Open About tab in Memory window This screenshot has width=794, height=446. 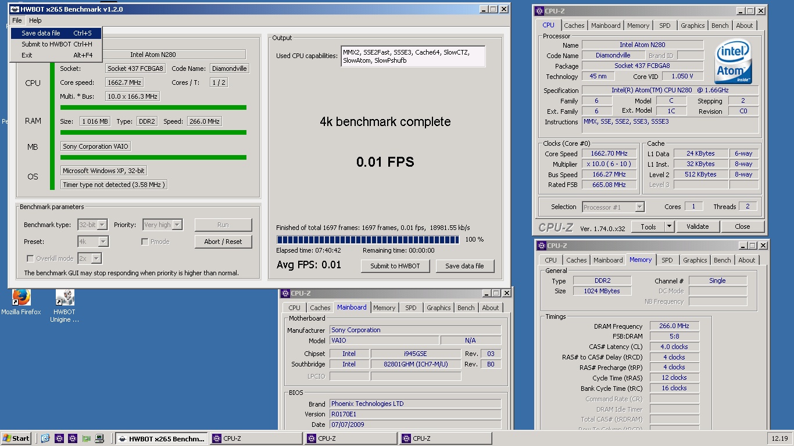pos(747,260)
